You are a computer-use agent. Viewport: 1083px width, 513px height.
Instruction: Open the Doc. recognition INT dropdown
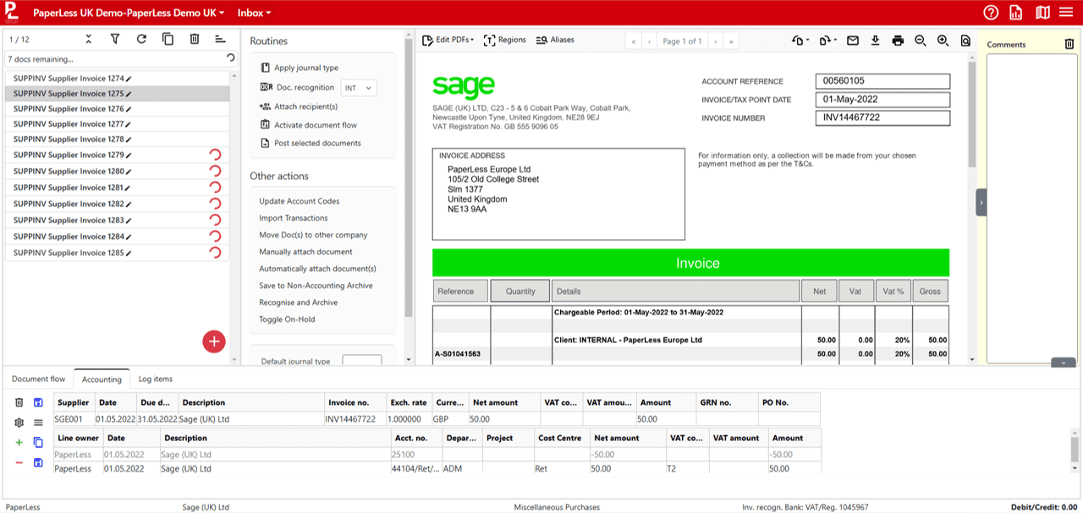pos(359,88)
